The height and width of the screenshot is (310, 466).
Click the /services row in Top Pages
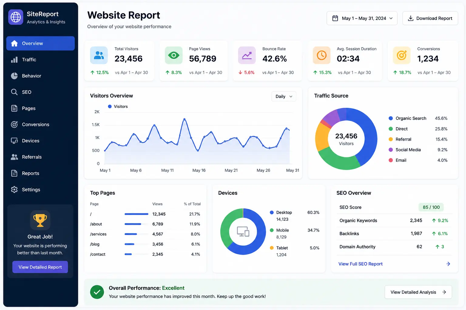coord(145,234)
